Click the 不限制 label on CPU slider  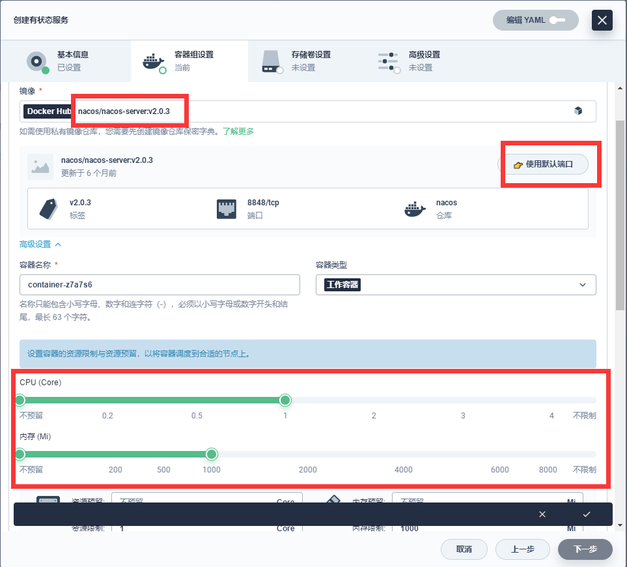(584, 415)
